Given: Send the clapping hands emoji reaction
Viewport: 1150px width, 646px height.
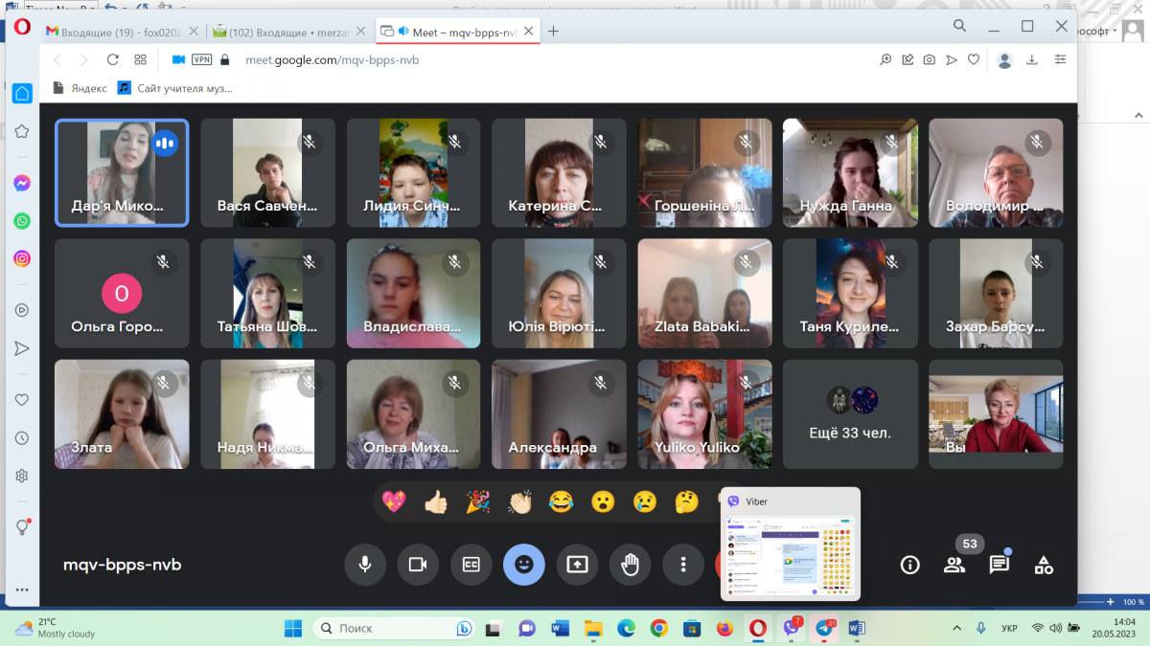Looking at the screenshot, I should tap(519, 501).
